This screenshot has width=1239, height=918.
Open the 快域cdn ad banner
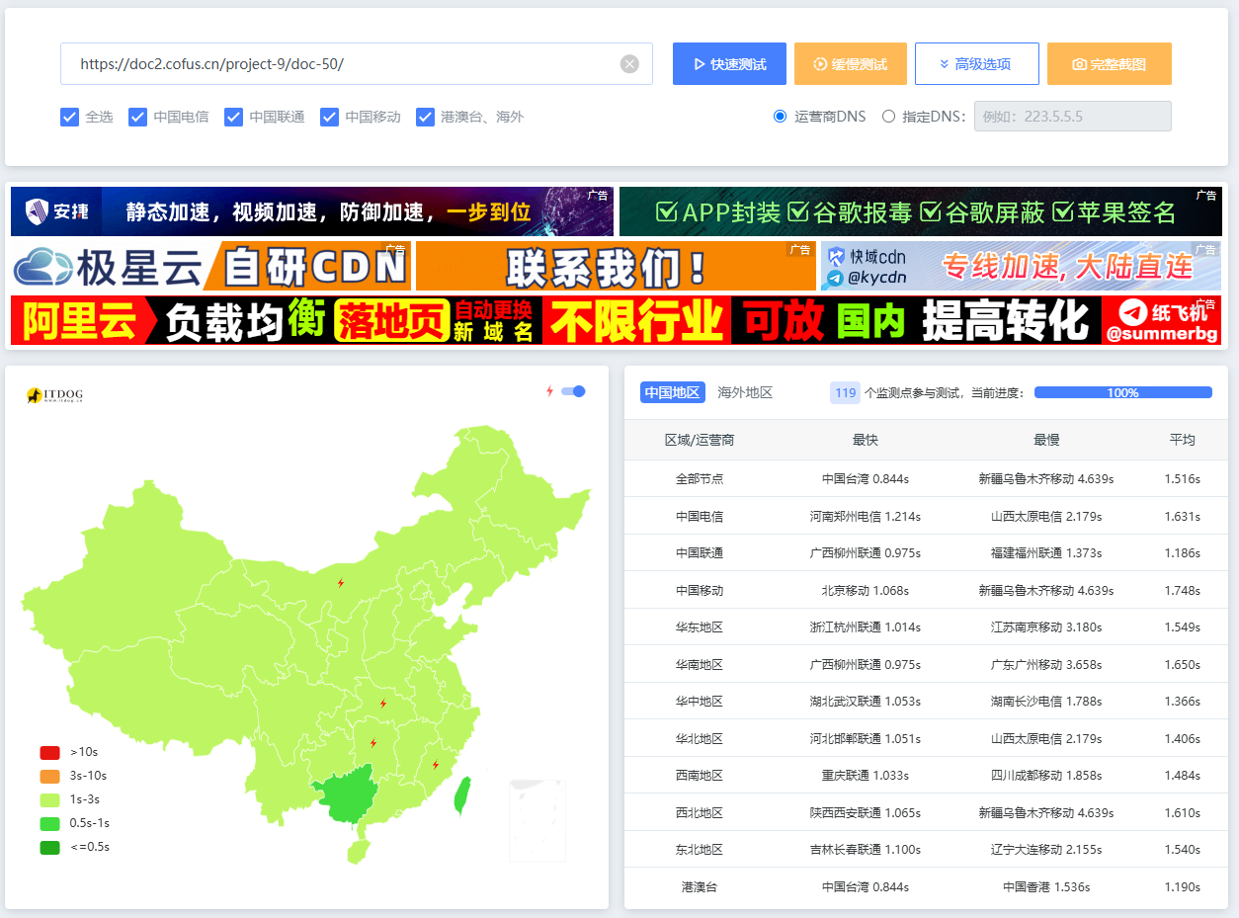[x=1021, y=266]
